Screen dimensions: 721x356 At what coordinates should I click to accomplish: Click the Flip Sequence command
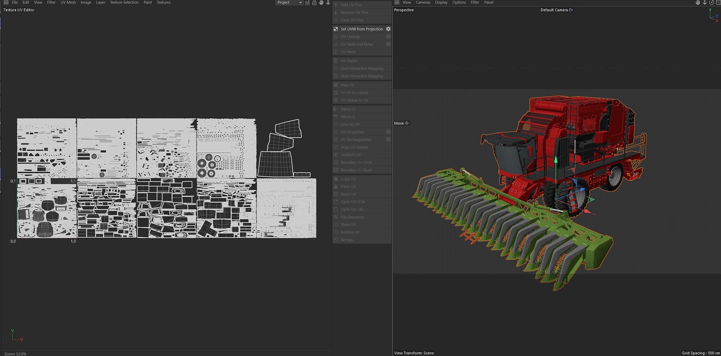click(x=362, y=217)
